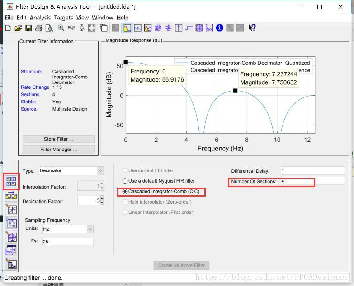Image resolution: width=354 pixels, height=286 pixels.
Task: Decrease the Decimation Factor with down arrow
Action: point(102,203)
